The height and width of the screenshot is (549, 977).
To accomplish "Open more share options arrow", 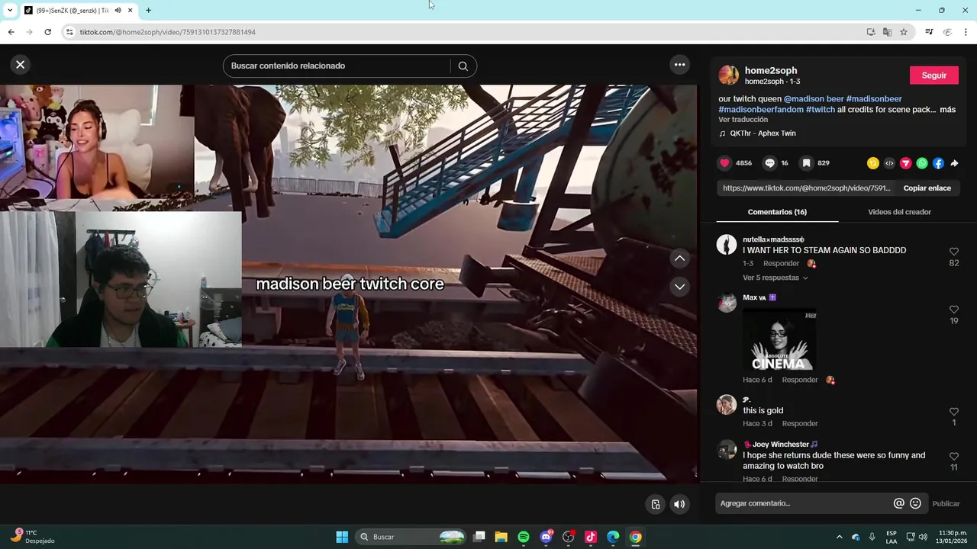I will pos(954,163).
